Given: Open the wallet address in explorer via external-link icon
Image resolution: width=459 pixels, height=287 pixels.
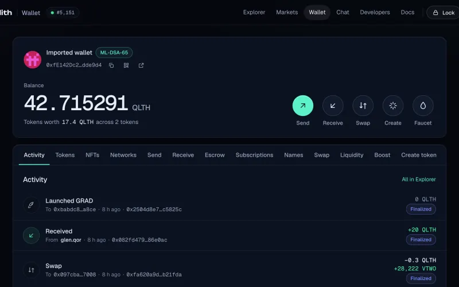Looking at the screenshot, I should pos(141,65).
